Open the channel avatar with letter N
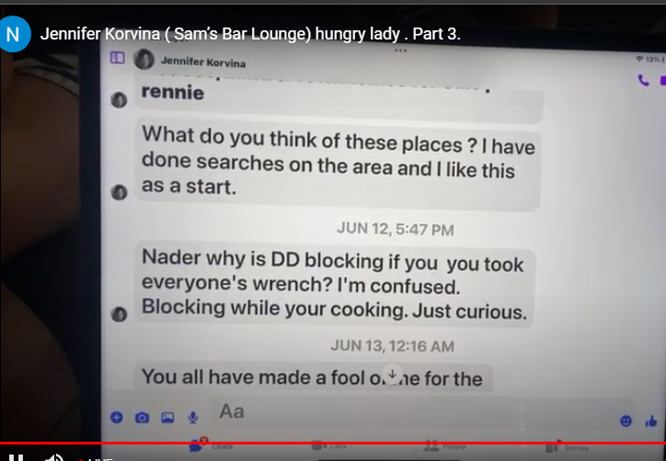 coord(15,34)
